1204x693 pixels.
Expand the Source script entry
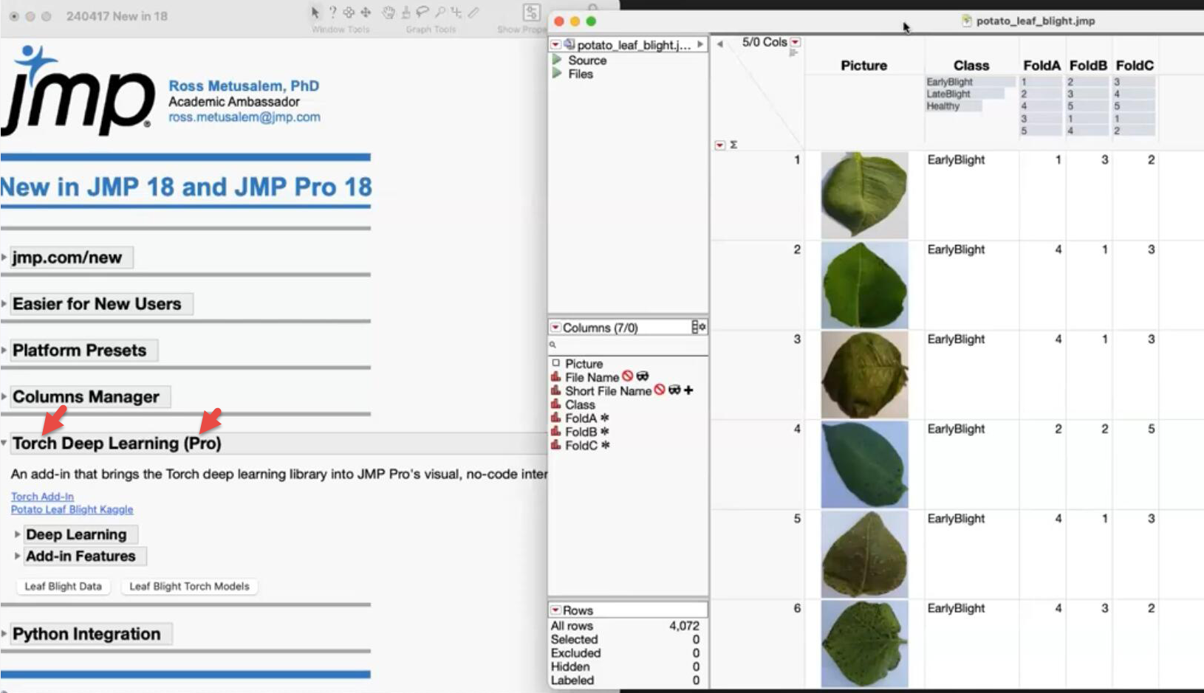[558, 61]
